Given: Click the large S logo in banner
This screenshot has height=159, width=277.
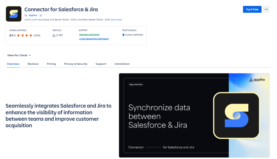Looking at the screenshot, I should [x=236, y=115].
